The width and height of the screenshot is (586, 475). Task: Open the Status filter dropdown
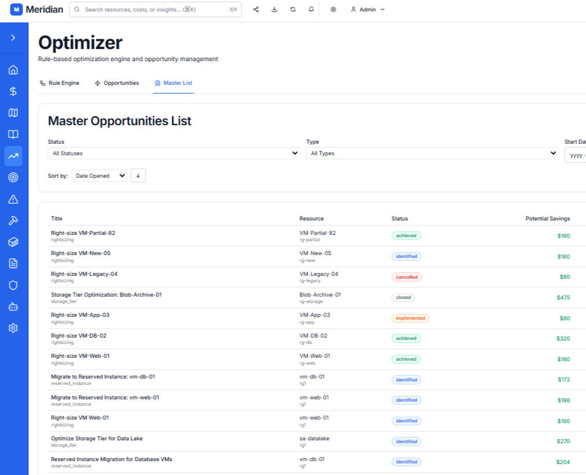click(173, 154)
